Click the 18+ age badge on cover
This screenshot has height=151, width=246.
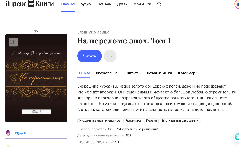[x=13, y=42]
